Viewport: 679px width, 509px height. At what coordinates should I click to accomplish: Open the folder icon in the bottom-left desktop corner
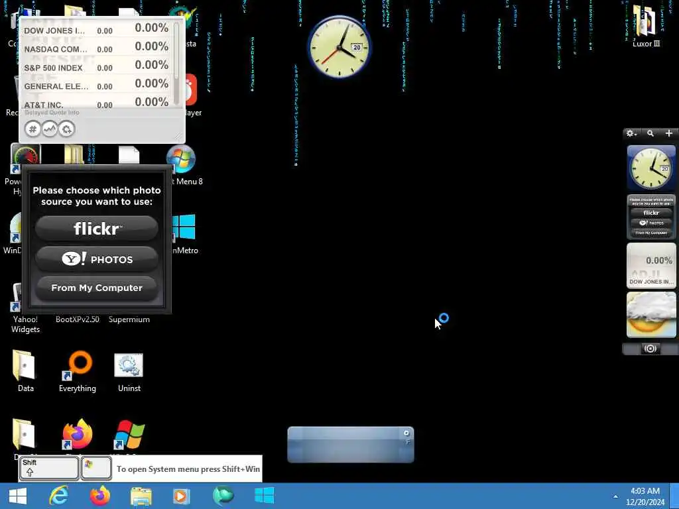(x=24, y=434)
